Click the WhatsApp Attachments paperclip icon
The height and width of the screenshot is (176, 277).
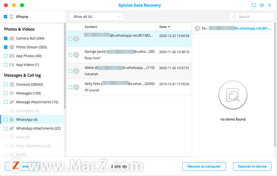pos(12,128)
